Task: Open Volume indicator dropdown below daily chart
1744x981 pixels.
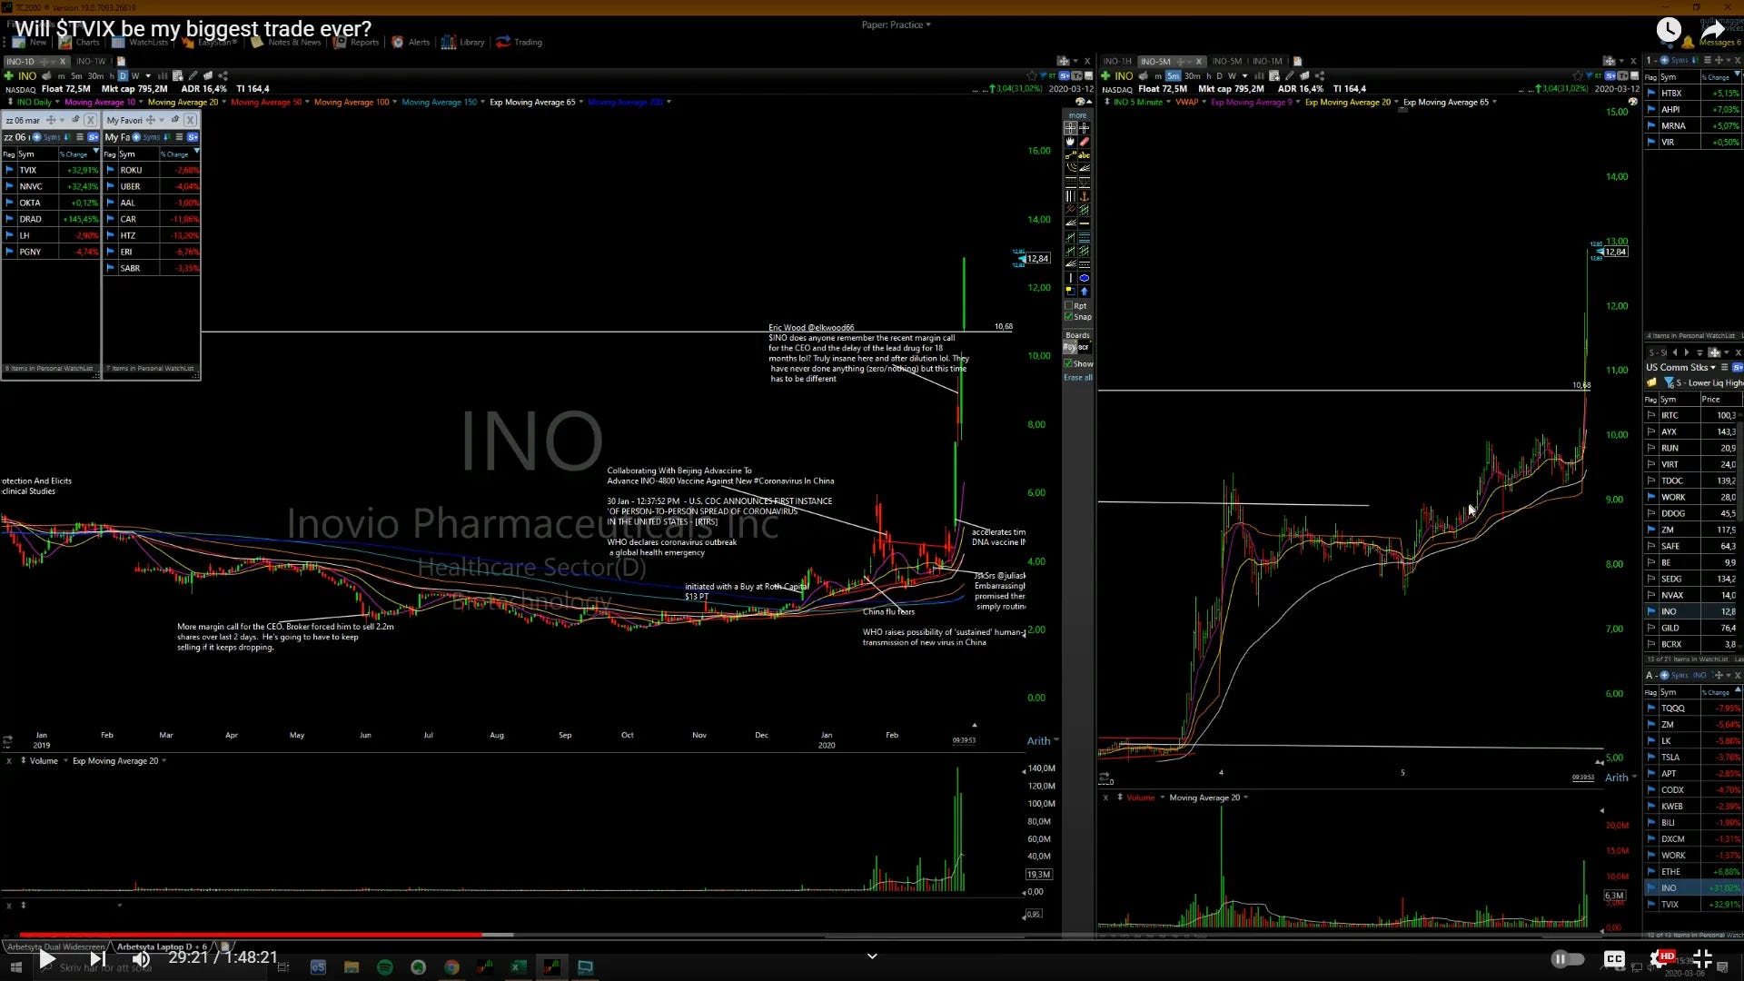Action: click(65, 761)
